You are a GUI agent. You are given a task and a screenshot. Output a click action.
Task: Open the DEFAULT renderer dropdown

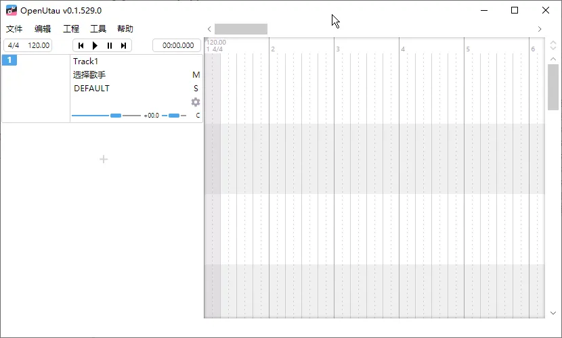[91, 89]
